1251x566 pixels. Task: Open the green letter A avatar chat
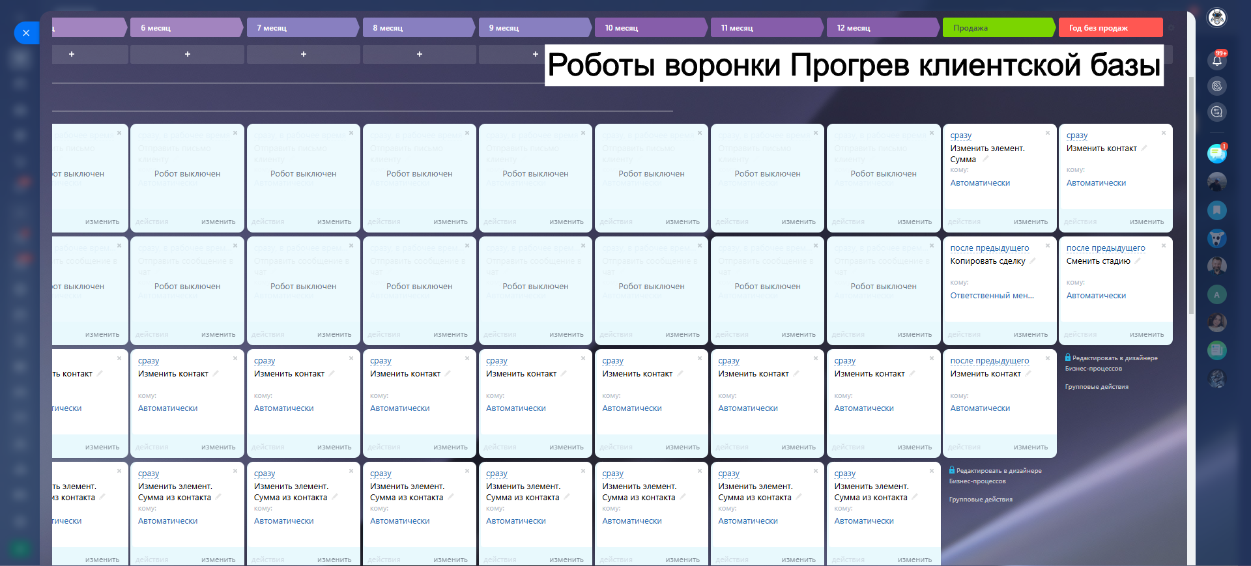(x=1216, y=294)
